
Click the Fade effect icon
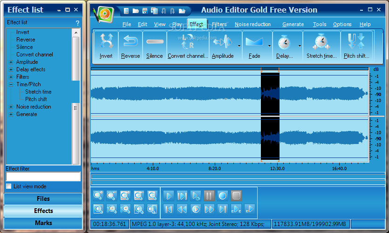point(254,41)
